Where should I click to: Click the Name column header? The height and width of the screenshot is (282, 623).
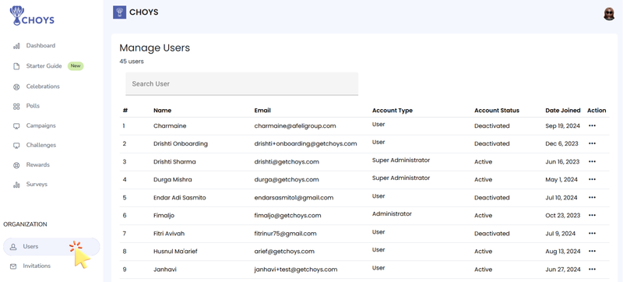pos(163,111)
